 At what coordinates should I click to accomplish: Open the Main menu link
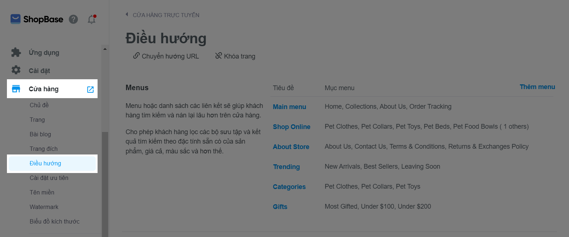point(289,107)
